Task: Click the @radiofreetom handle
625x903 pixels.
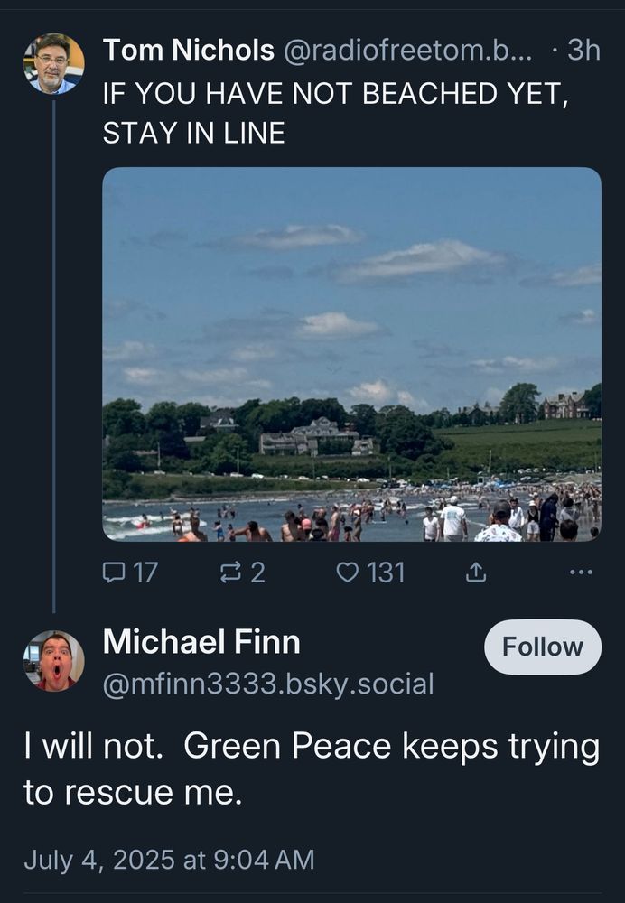Action: pos(414,51)
